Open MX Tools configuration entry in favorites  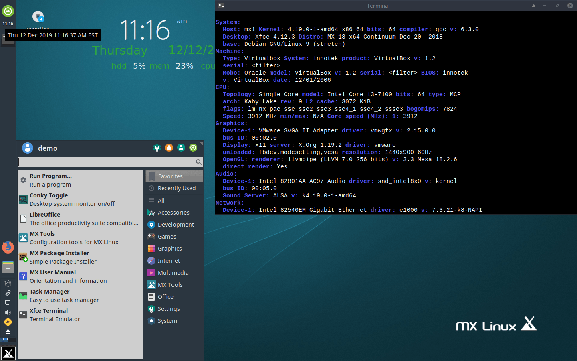[80, 238]
